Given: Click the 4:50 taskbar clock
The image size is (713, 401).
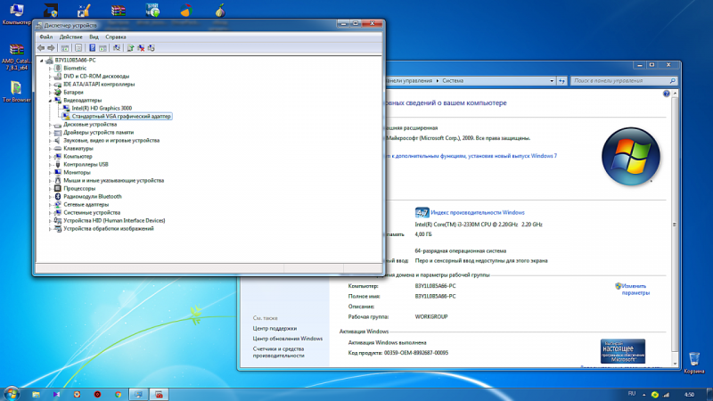Looking at the screenshot, I should (x=689, y=395).
